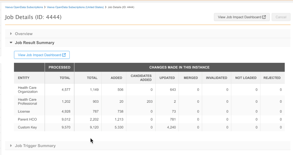Click the Changes Made In This Instance header
The width and height of the screenshot is (293, 155).
tap(179, 67)
